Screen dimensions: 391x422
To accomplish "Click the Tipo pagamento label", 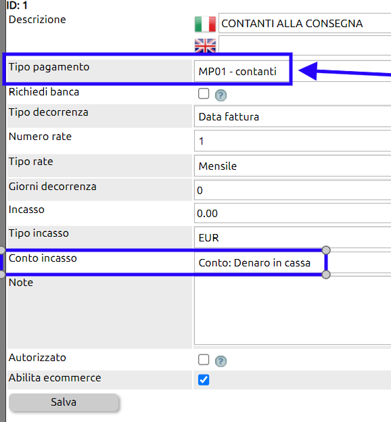I will pos(49,67).
